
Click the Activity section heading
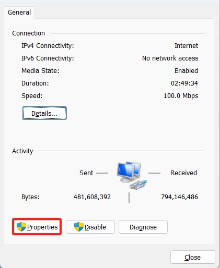click(x=22, y=151)
